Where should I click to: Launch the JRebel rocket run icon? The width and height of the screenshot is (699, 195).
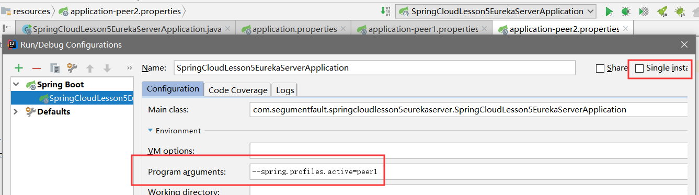pos(662,12)
